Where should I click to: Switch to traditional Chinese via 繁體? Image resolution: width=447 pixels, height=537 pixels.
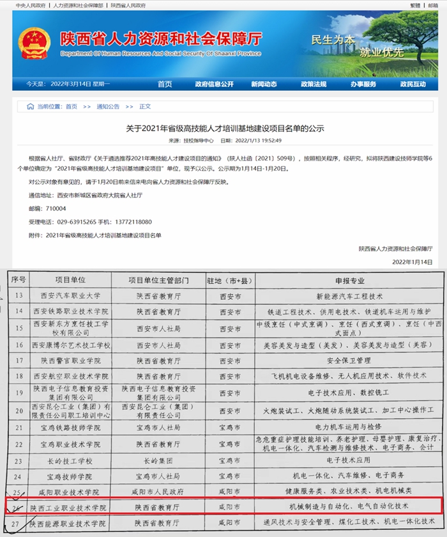(414, 4)
